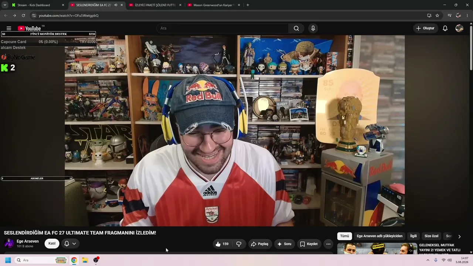
Task: Go back to the previous page
Action: pos(5,16)
